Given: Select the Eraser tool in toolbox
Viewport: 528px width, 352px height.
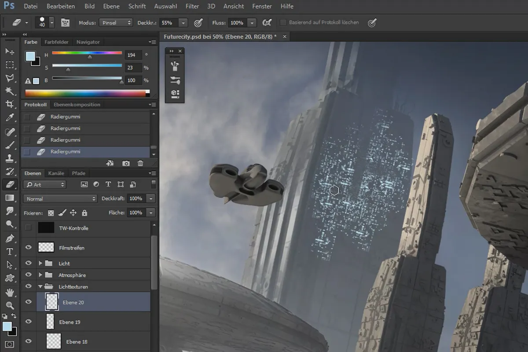Looking at the screenshot, I should click(9, 185).
